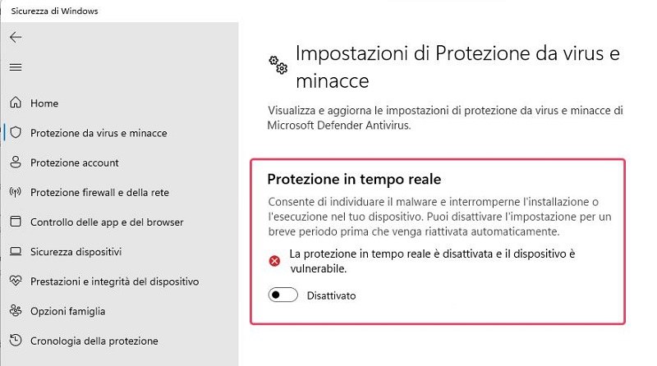
Task: Open Protezione firewall e della rete
Action: pyautogui.click(x=99, y=192)
